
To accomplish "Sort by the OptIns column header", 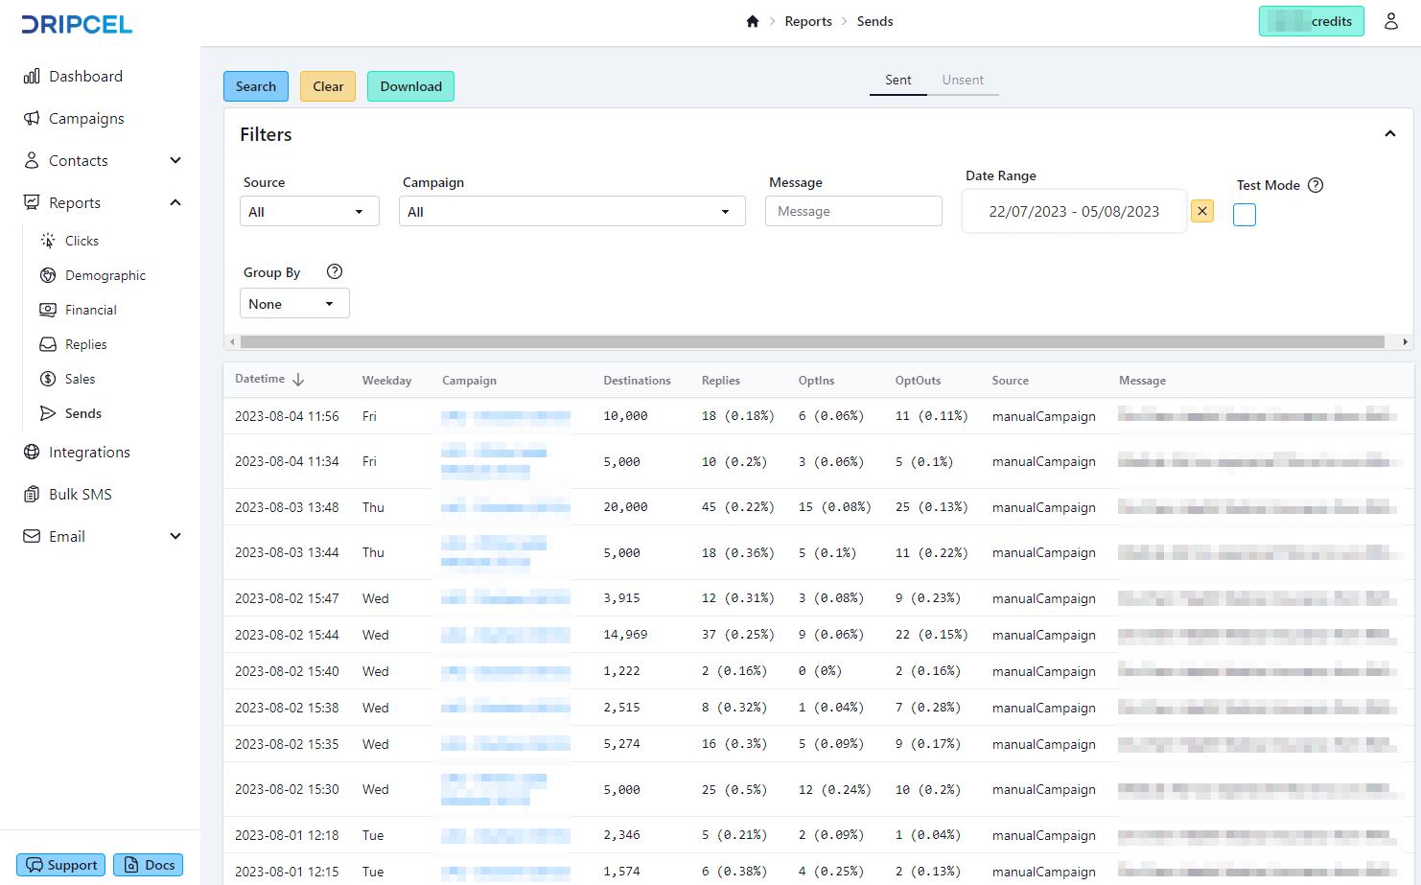I will [x=816, y=381].
